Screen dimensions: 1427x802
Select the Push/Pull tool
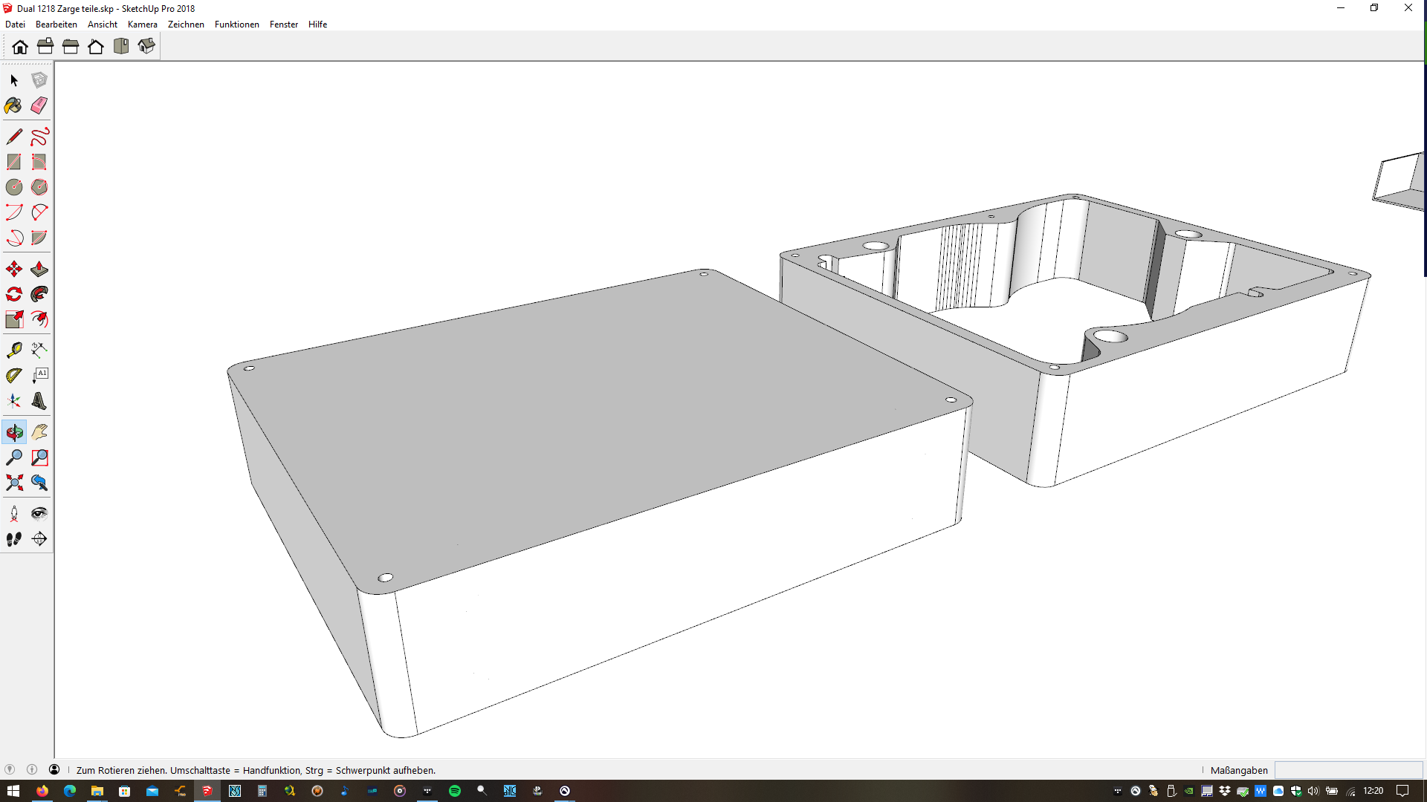coord(39,269)
